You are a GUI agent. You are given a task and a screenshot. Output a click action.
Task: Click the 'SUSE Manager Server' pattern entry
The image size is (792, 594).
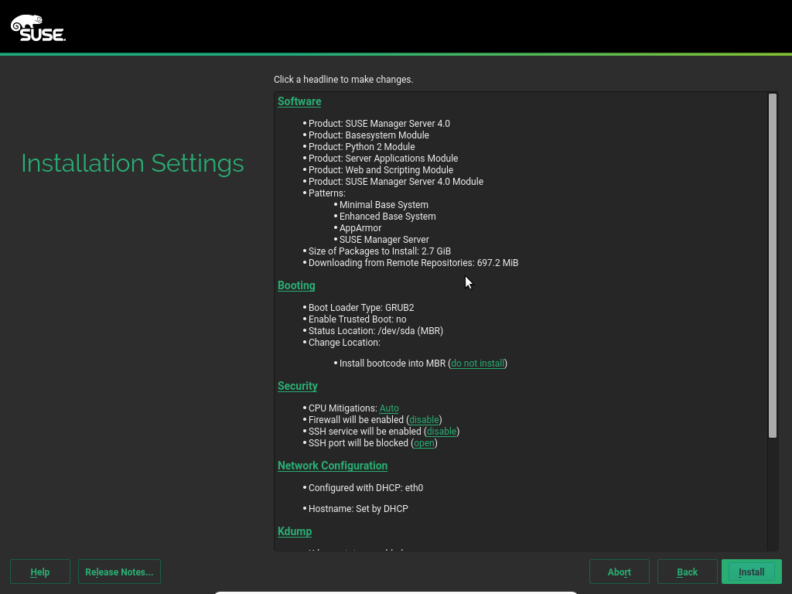384,240
